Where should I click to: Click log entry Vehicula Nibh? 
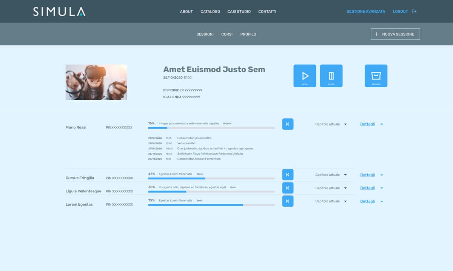tap(186, 143)
